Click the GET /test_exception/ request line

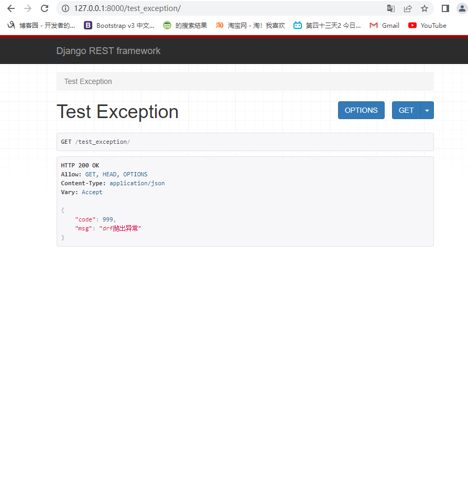(x=95, y=142)
